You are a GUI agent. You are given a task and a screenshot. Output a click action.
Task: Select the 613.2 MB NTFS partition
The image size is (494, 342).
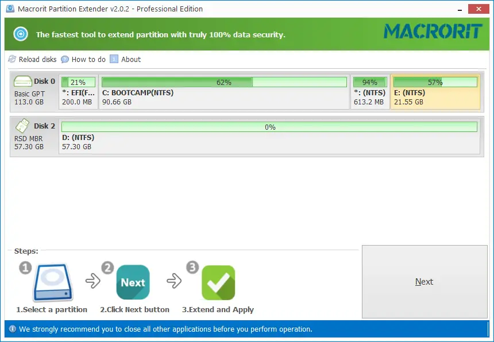pyautogui.click(x=370, y=92)
